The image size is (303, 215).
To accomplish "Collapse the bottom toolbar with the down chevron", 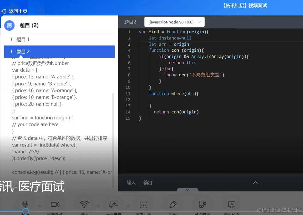I will click(x=187, y=190).
